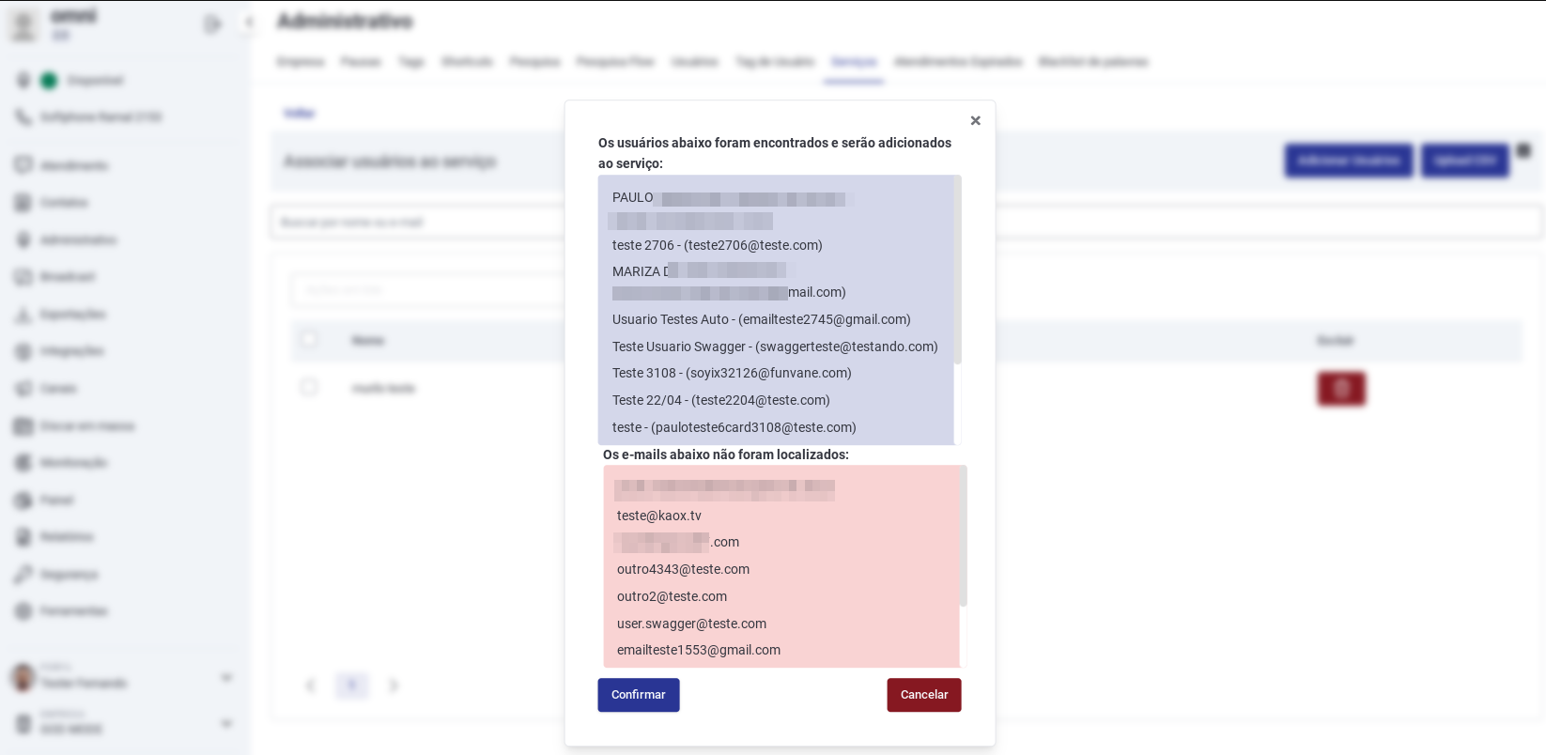Image resolution: width=1546 pixels, height=755 pixels.
Task: Toggle the green Disponível status indicator
Action: (x=49, y=81)
